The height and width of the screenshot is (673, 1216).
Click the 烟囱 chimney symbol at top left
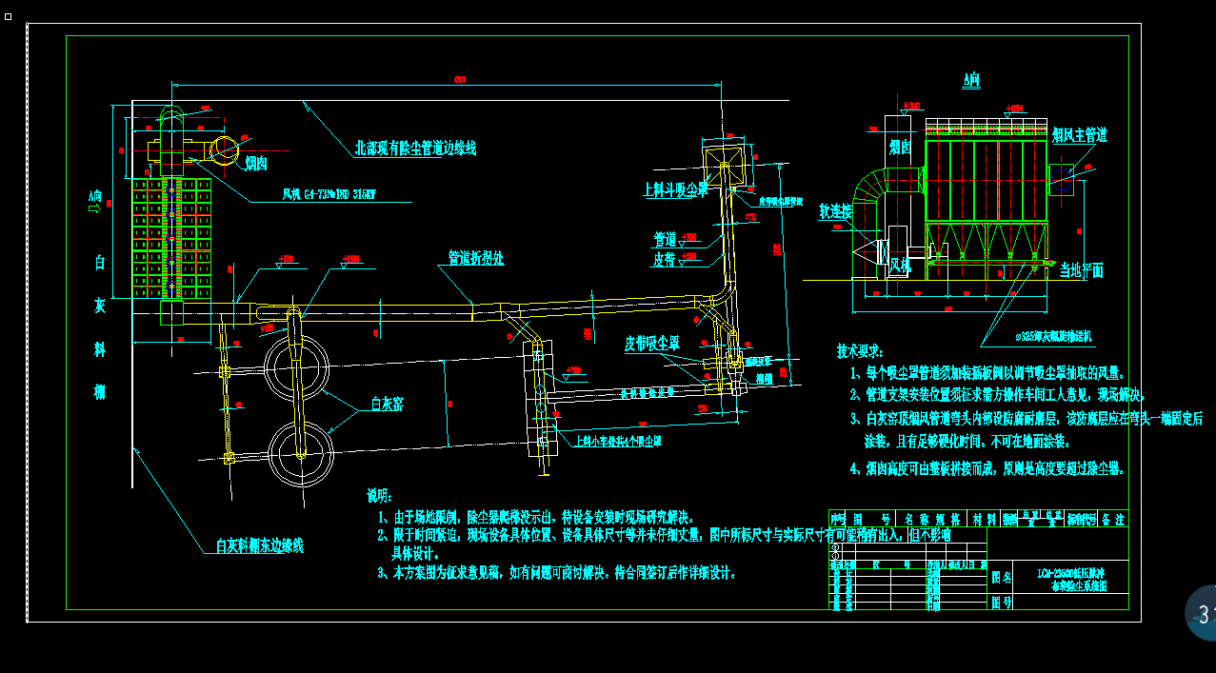coord(225,150)
